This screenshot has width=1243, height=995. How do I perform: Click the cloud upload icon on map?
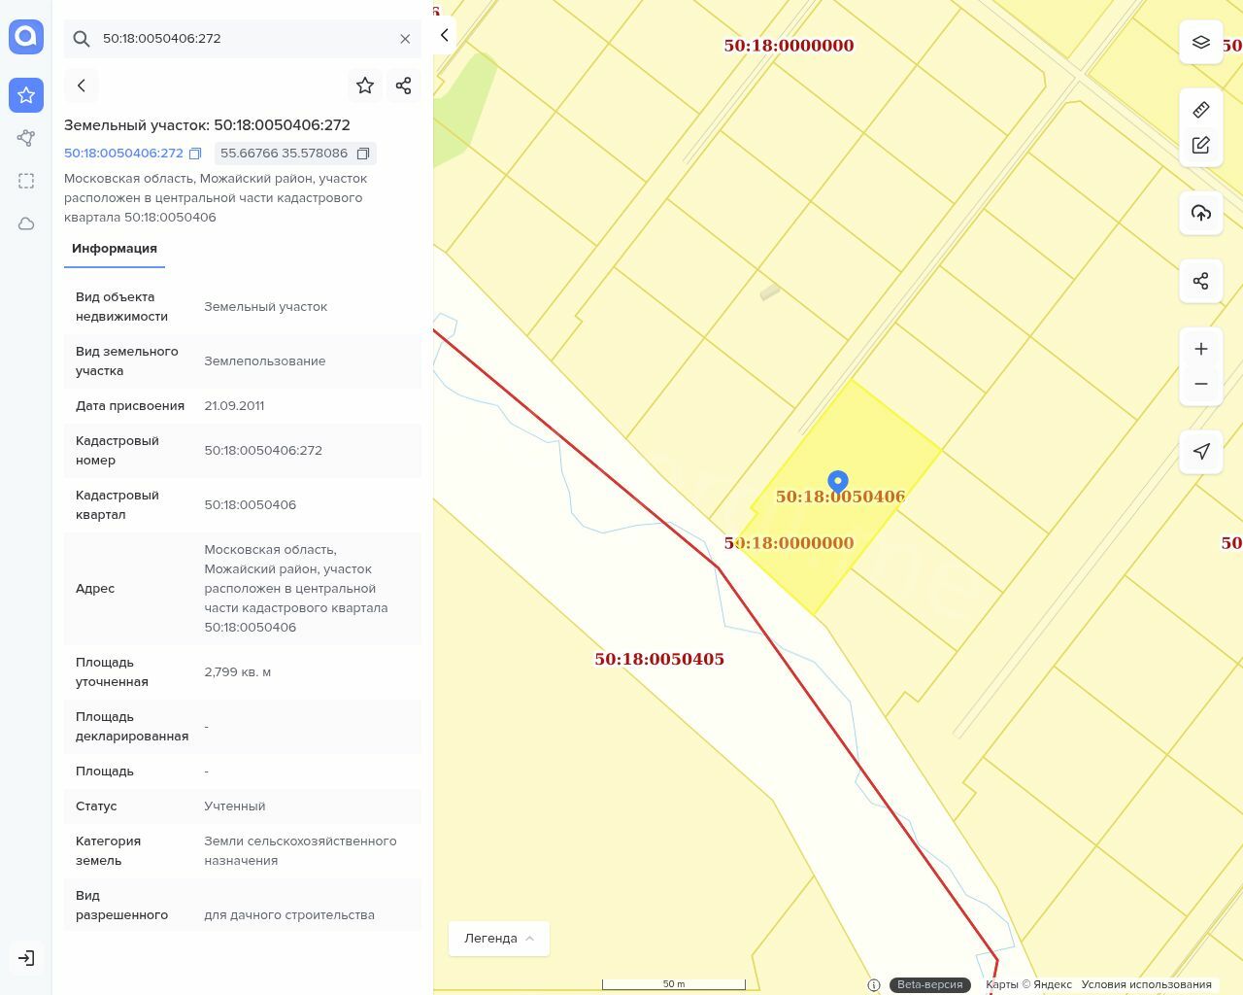click(1200, 213)
